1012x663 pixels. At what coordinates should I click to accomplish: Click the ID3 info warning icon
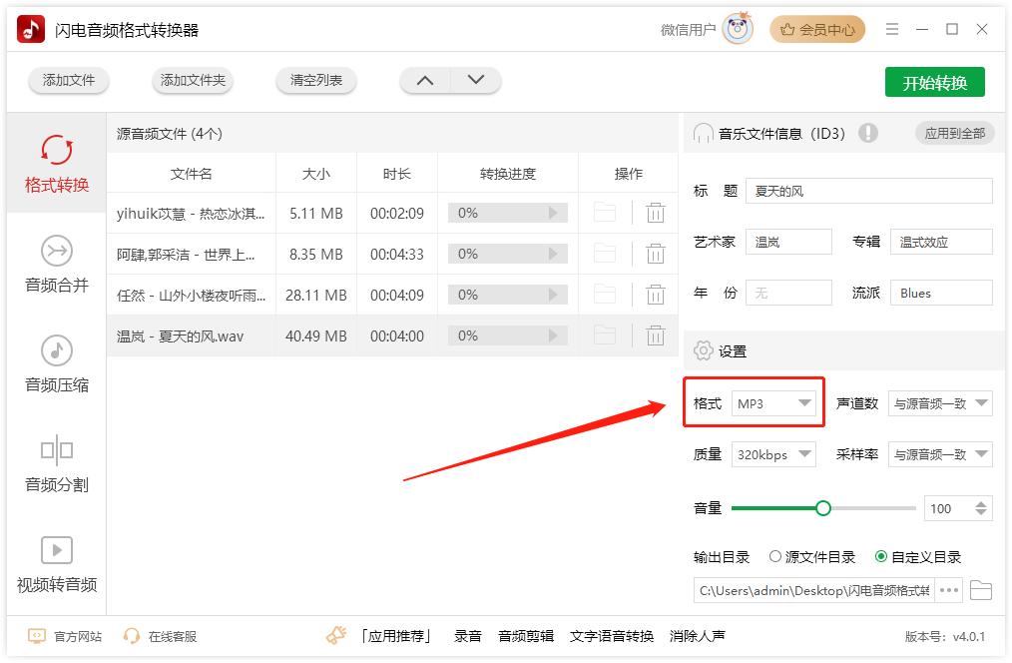coord(868,132)
